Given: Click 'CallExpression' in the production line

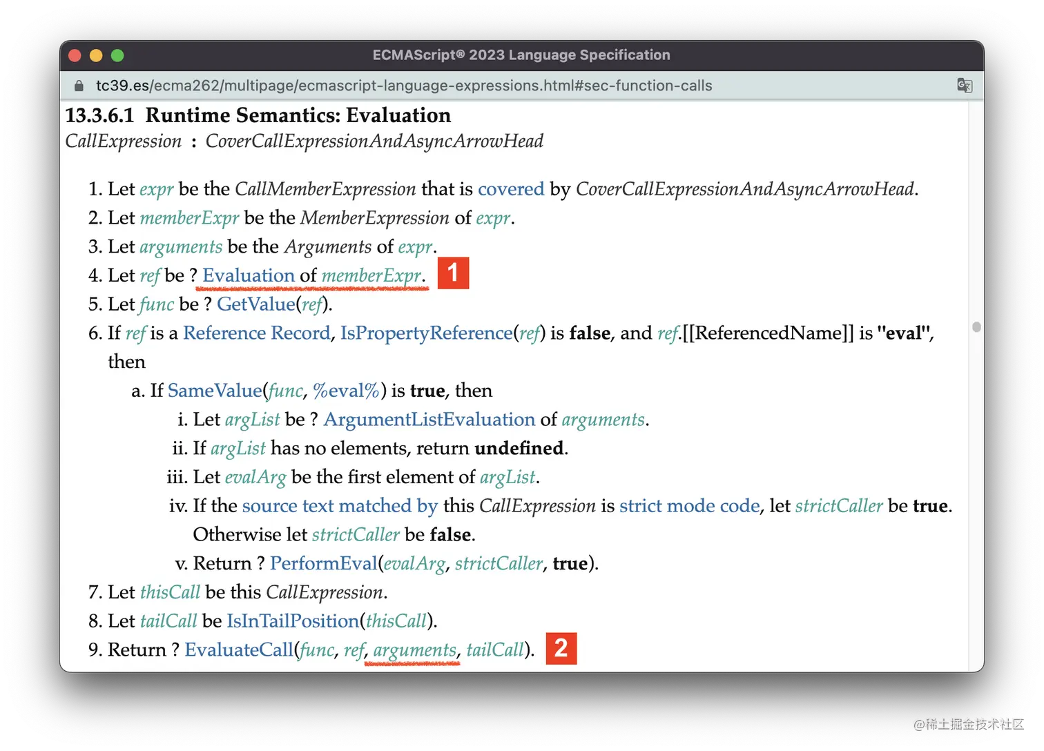Looking at the screenshot, I should click(x=124, y=142).
